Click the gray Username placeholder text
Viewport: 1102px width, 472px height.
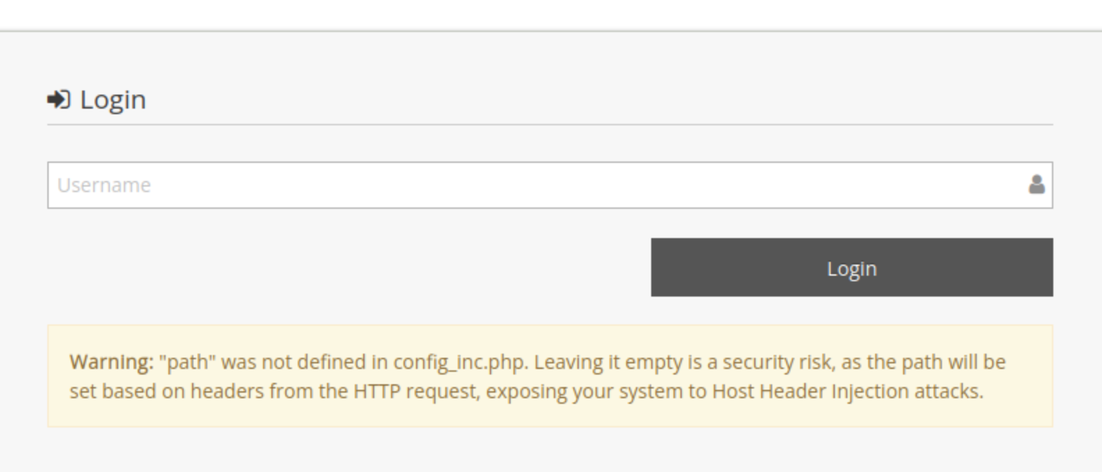tap(104, 185)
